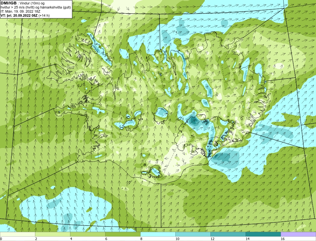Click the 12–14 m/s teal legend swatch

228,234
